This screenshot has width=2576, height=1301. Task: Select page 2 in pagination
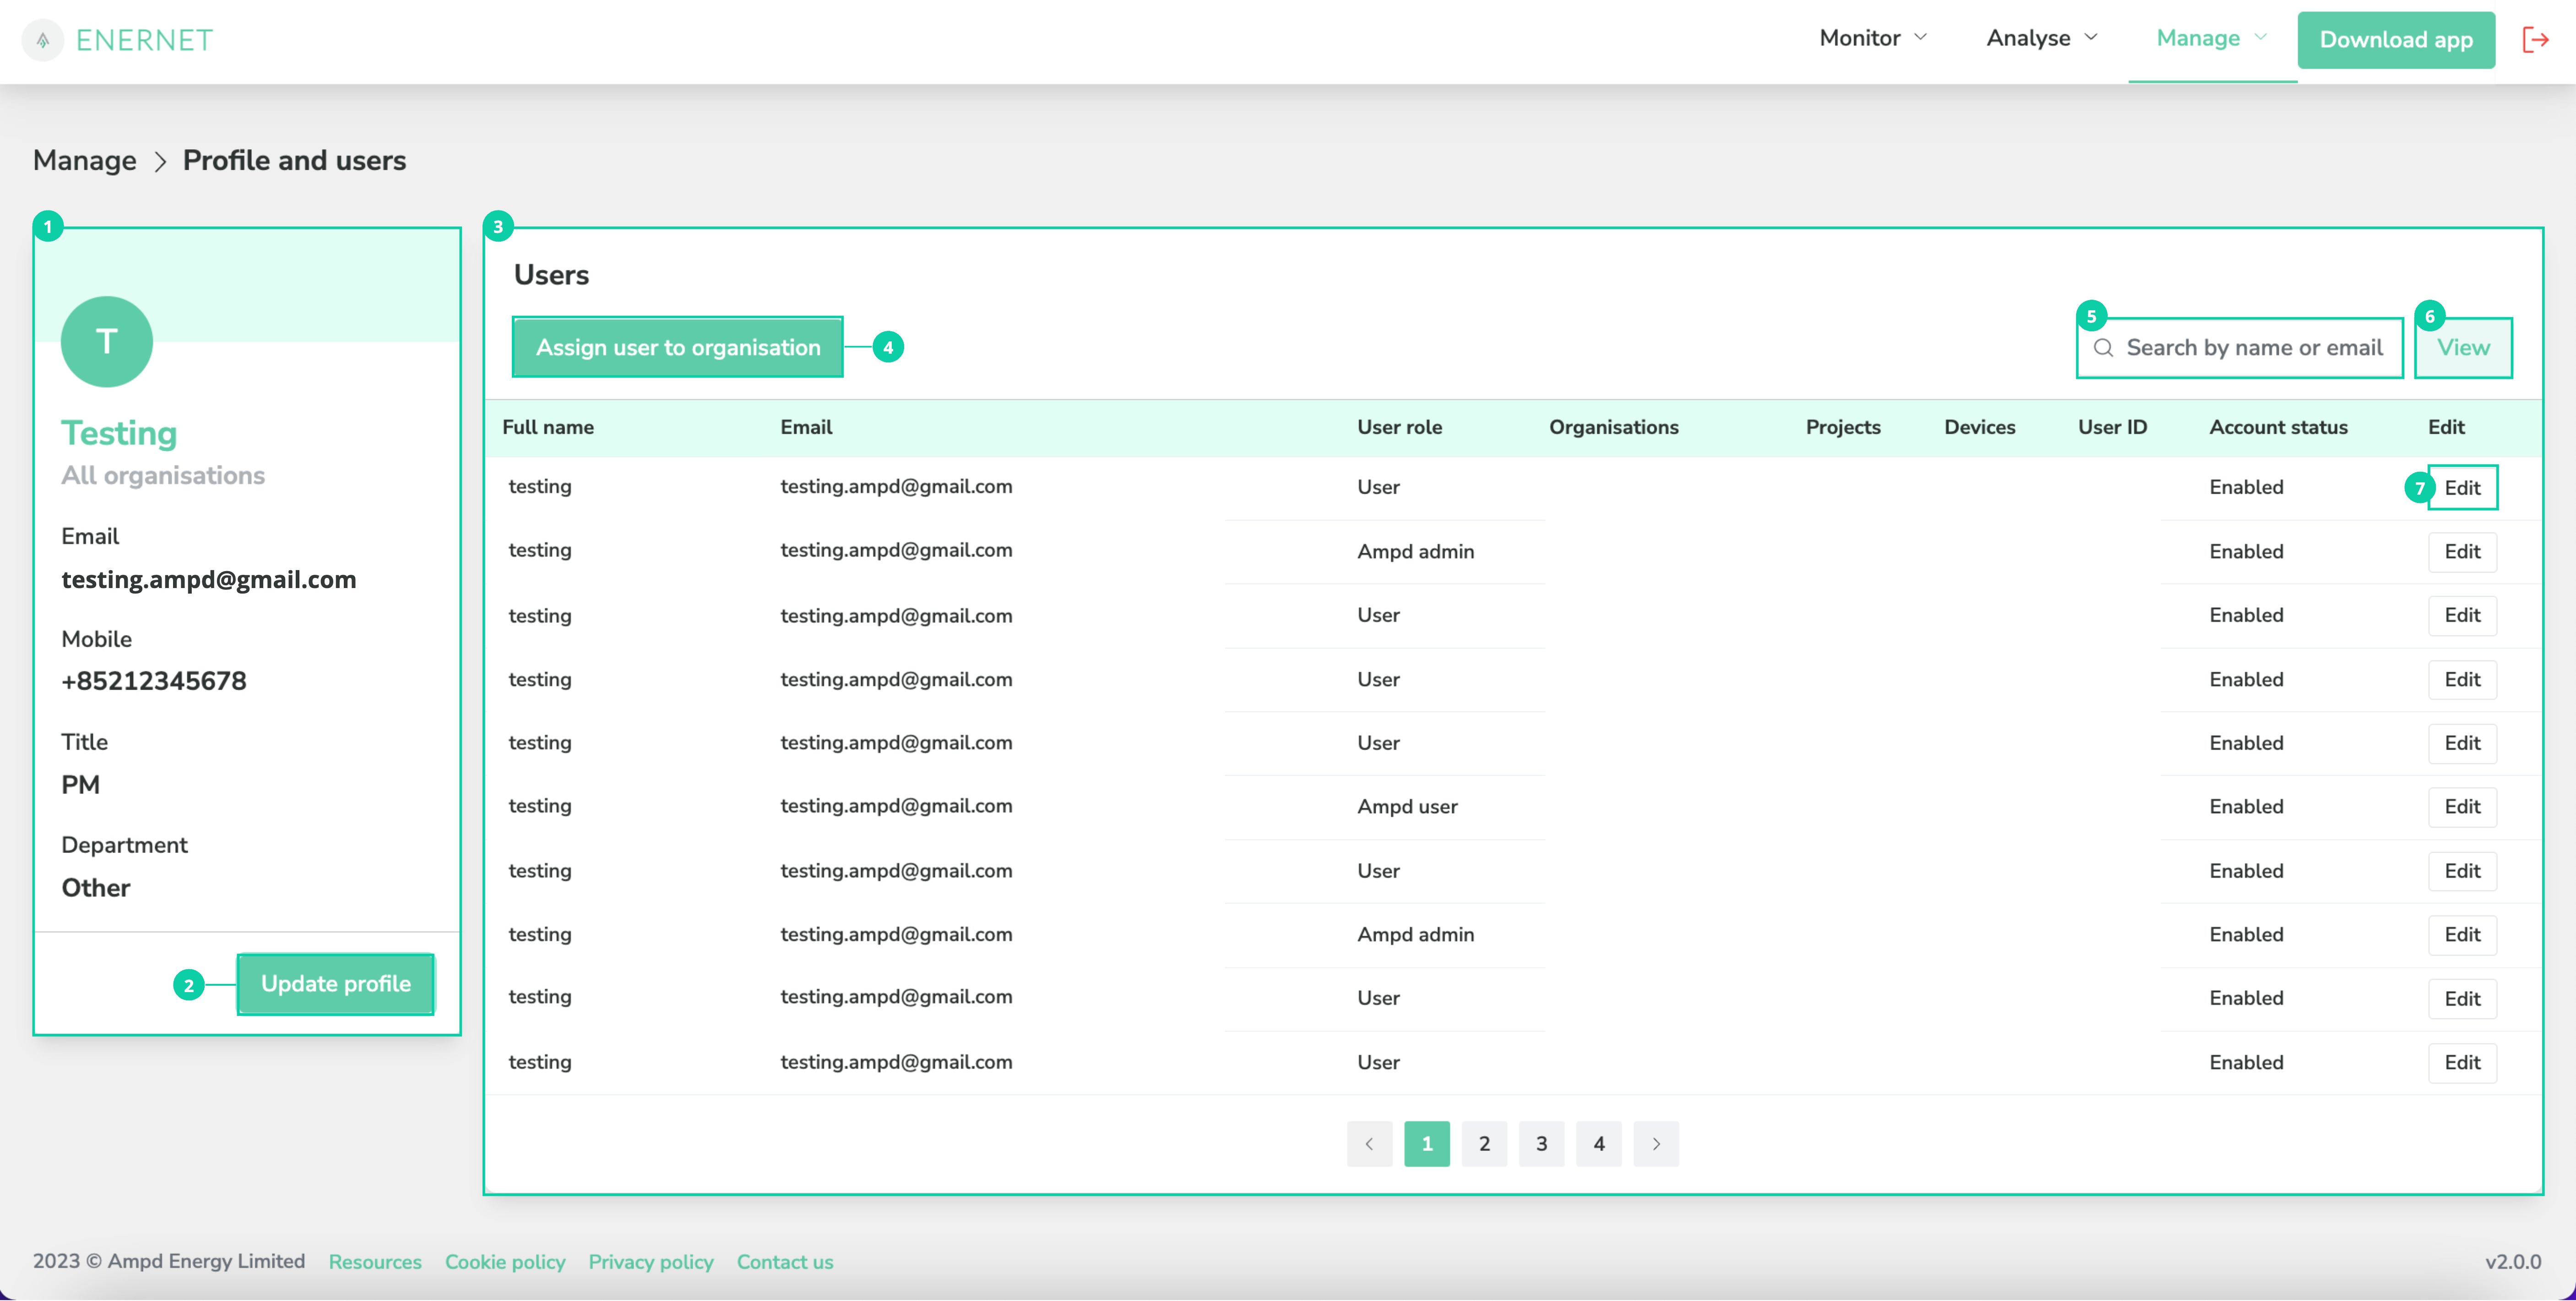1484,1144
